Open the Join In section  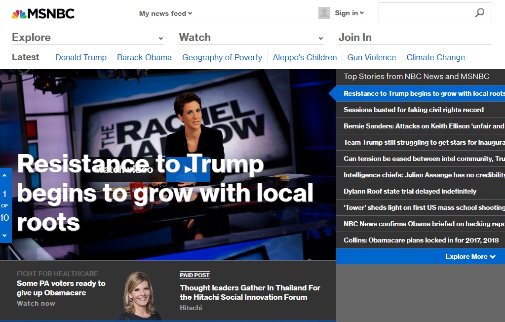pyautogui.click(x=355, y=38)
